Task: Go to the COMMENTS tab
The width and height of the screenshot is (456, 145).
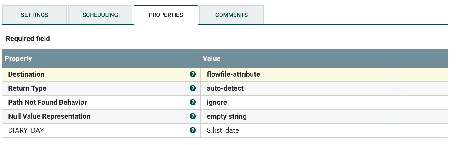Action: click(x=232, y=15)
